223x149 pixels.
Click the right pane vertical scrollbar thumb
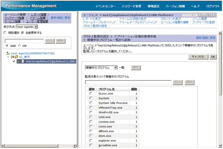click(220, 65)
